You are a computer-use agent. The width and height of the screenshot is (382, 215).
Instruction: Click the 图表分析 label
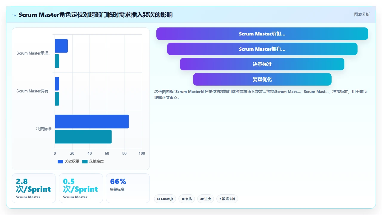362,14
